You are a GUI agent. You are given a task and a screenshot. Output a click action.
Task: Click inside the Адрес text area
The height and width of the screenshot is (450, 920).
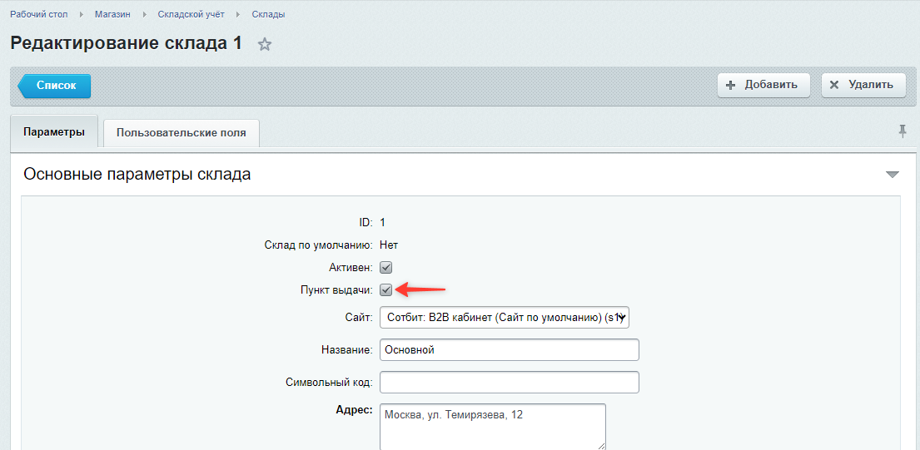coord(493,427)
